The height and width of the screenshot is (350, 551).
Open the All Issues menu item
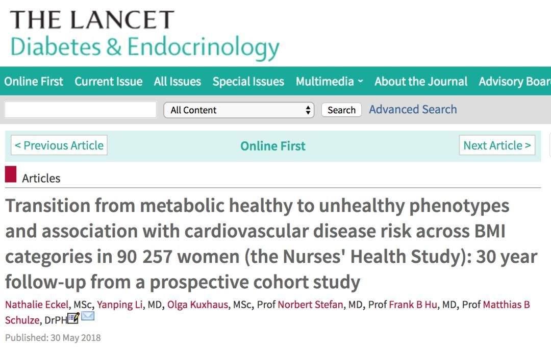click(x=177, y=82)
